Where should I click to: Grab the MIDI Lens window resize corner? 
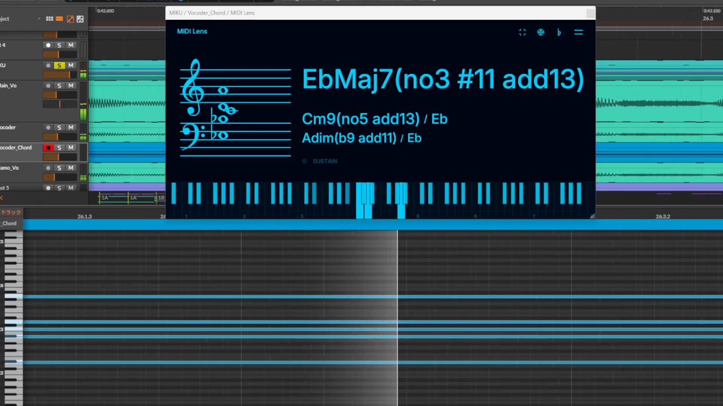[x=592, y=215]
